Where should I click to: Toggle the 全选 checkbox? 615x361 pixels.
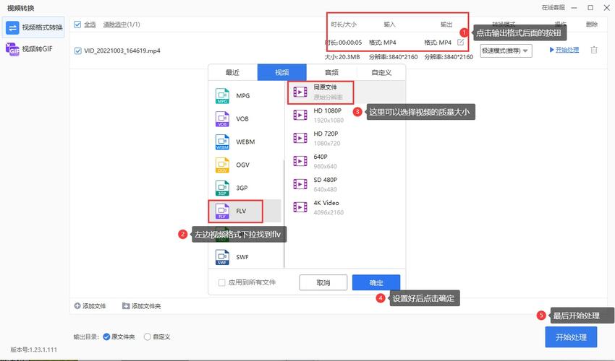(77, 25)
